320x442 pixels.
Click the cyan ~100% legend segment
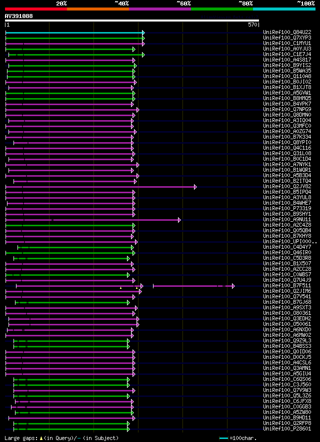pyautogui.click(x=284, y=9)
